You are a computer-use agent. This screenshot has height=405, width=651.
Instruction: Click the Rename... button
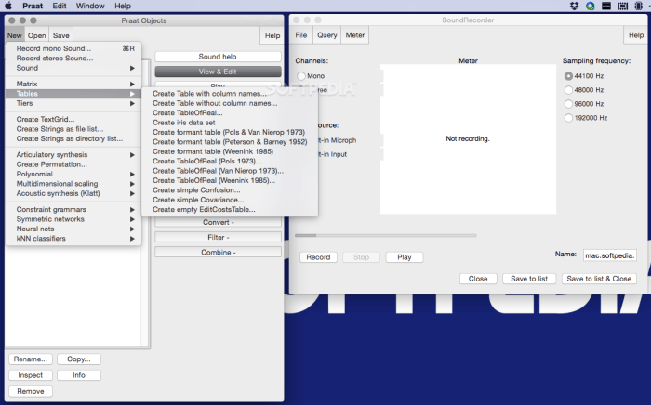[31, 359]
